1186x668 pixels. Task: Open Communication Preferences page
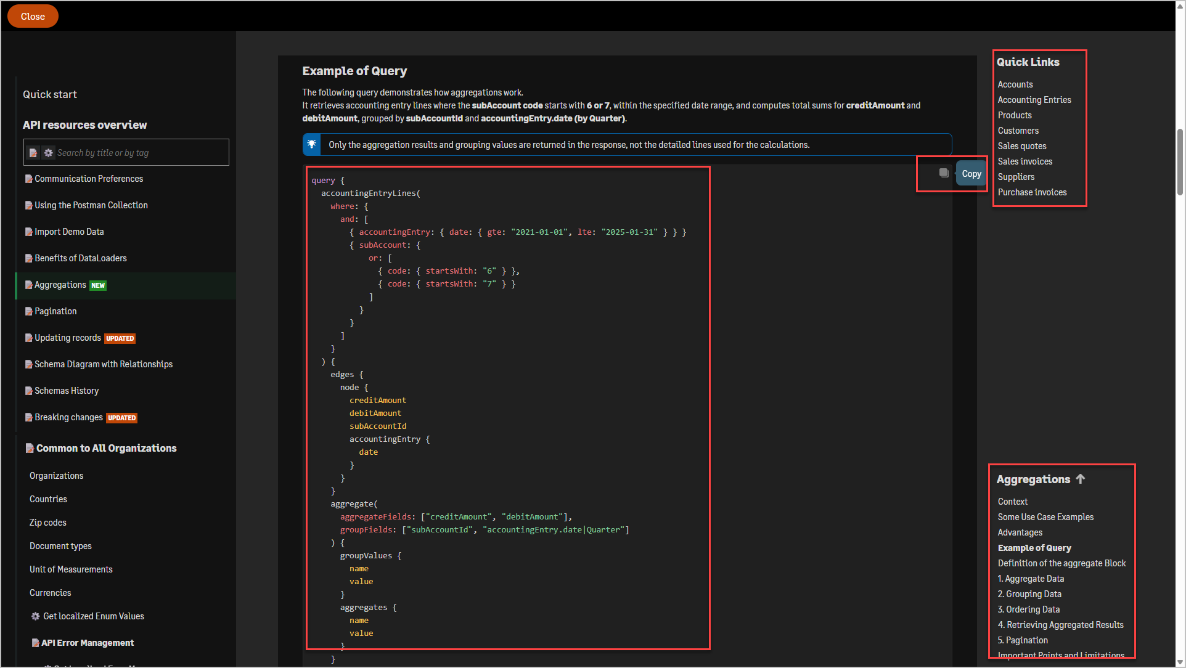pos(89,179)
